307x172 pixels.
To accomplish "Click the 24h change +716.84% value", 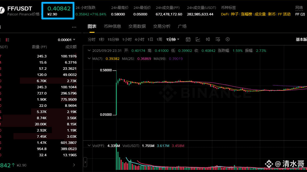I will point(98,14).
